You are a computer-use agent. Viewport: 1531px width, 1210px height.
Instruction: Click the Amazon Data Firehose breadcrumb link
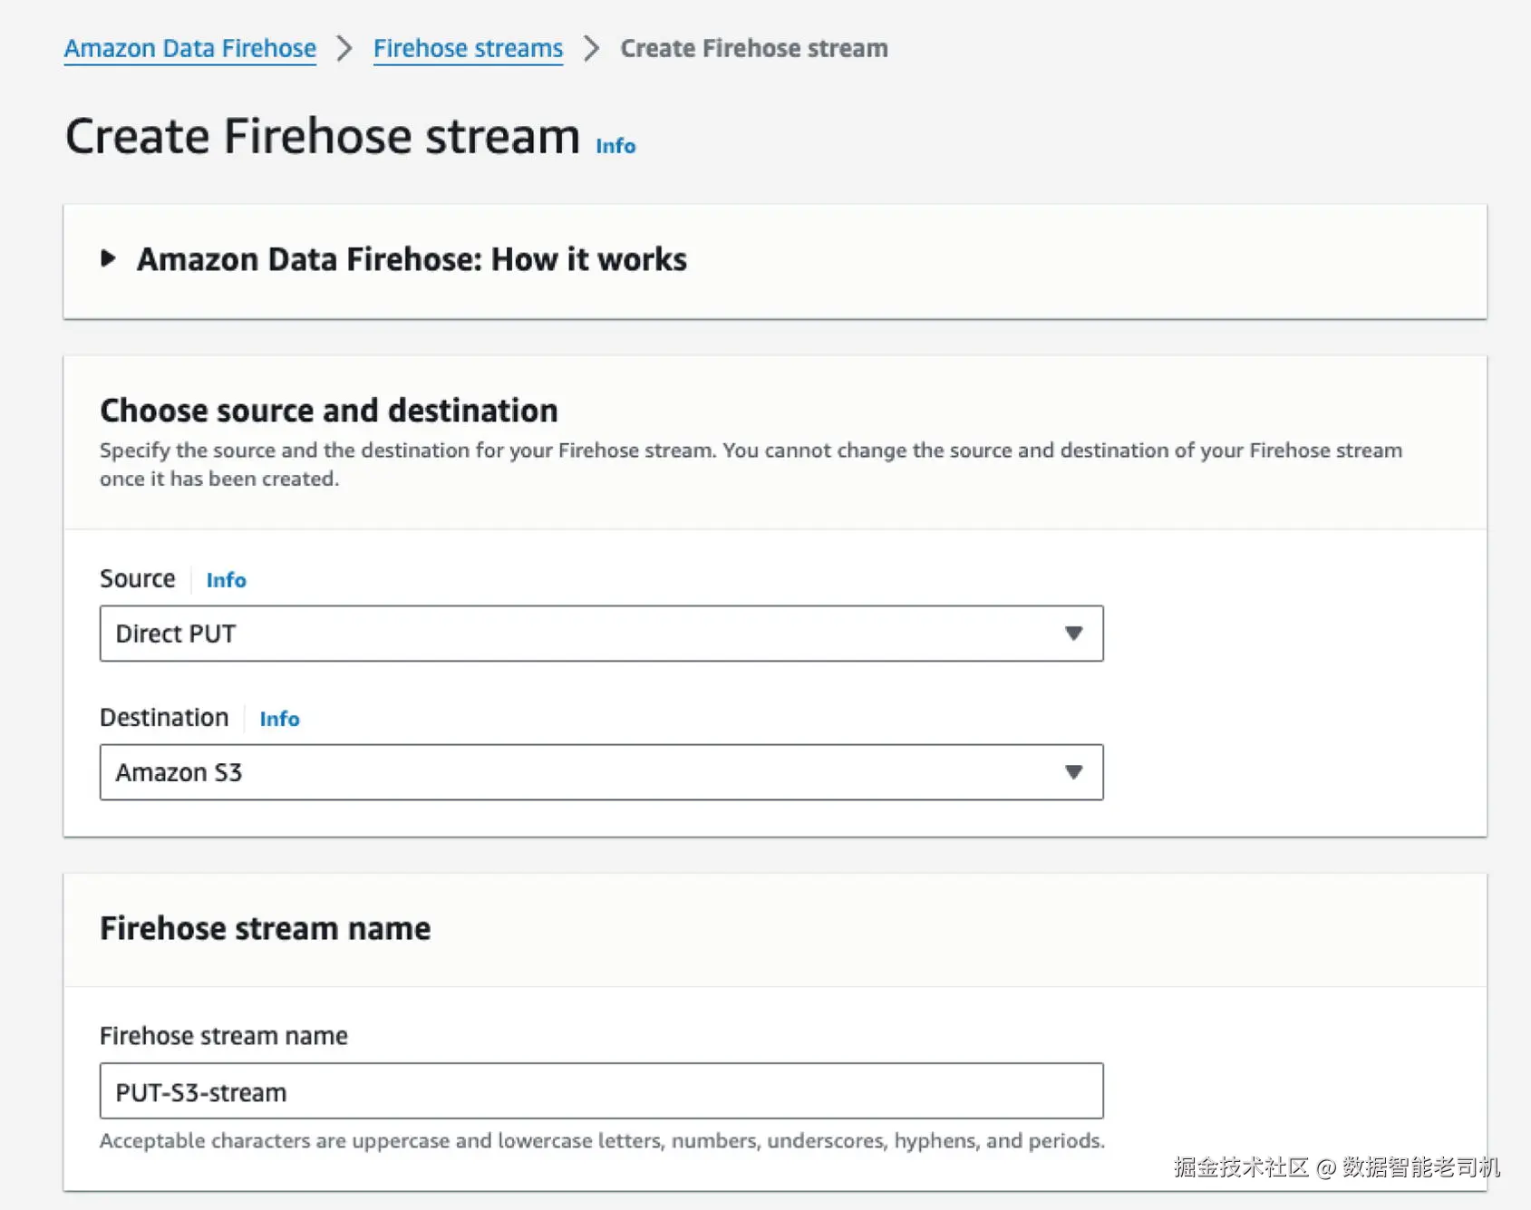(190, 49)
